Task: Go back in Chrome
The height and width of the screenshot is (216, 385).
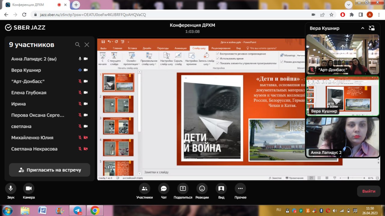Action: 6,14
